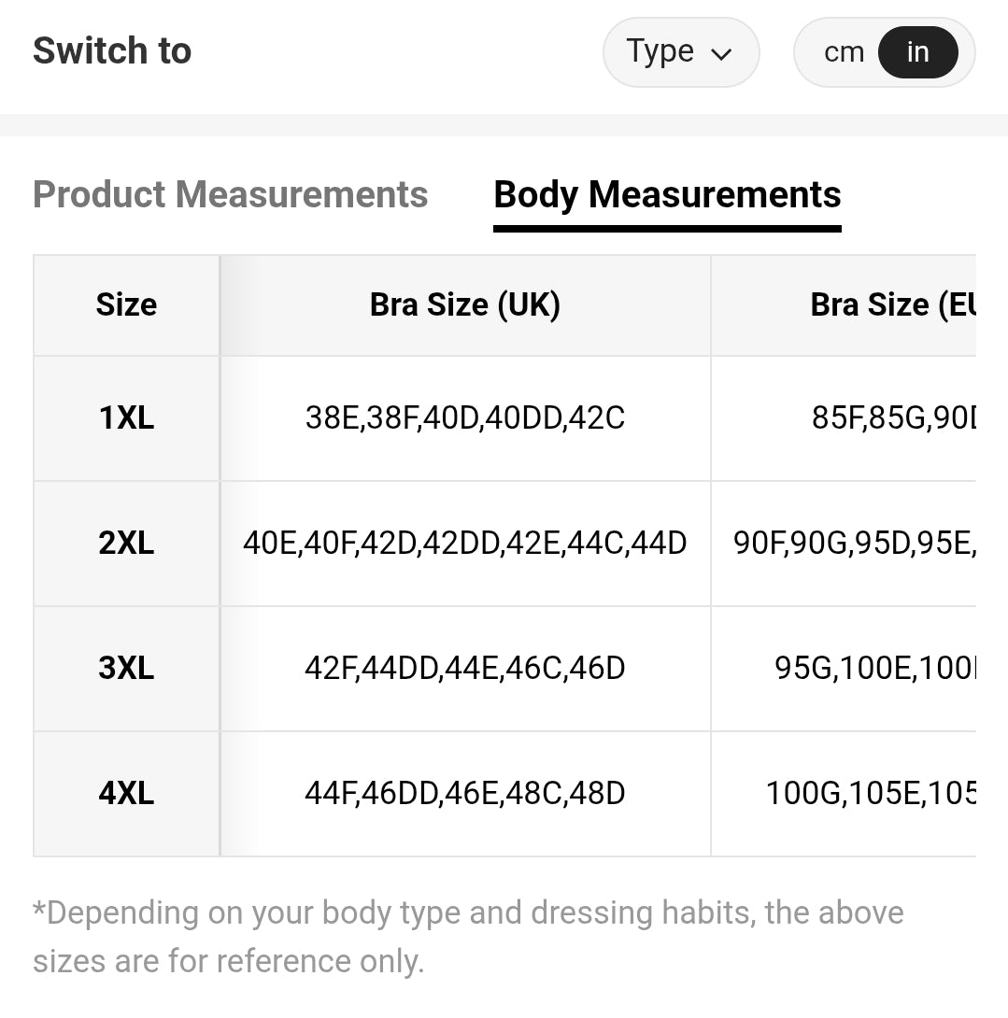The image size is (1008, 1018).
Task: Select the 4XL size row label
Action: point(126,793)
